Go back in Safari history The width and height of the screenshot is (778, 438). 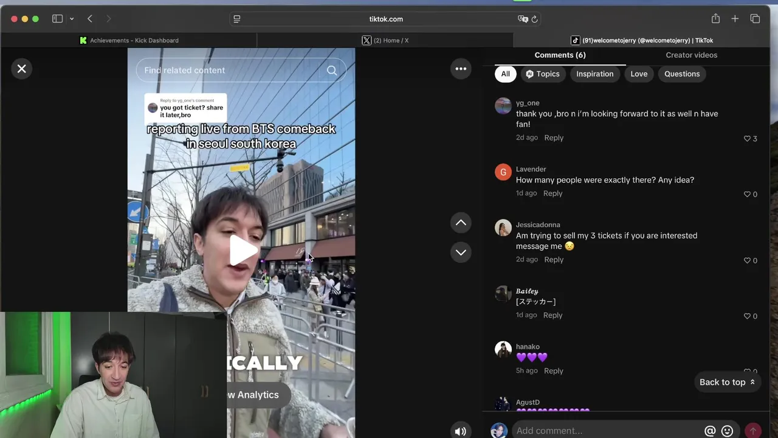coord(90,19)
